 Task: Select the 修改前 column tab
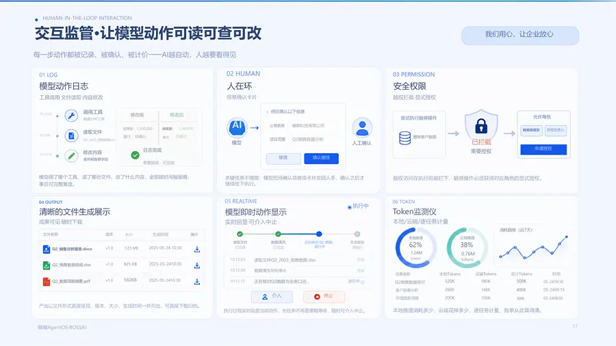137,115
